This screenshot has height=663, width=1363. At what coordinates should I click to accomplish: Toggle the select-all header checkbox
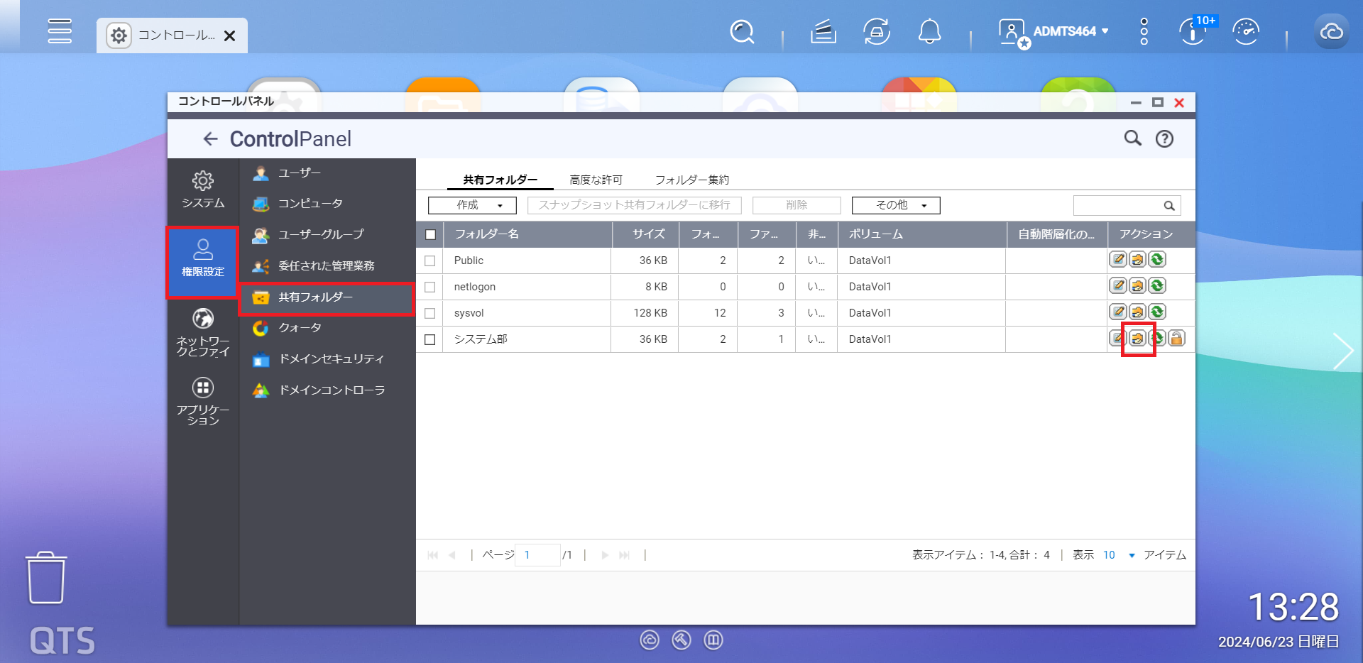point(430,234)
